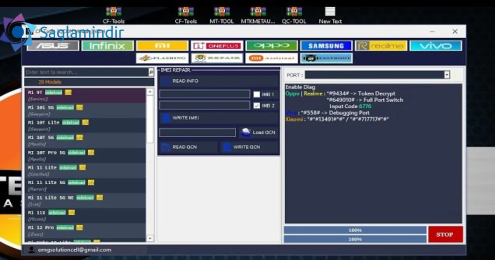Open the Samsung brand tab
This screenshot has height=260, width=495.
326,46
